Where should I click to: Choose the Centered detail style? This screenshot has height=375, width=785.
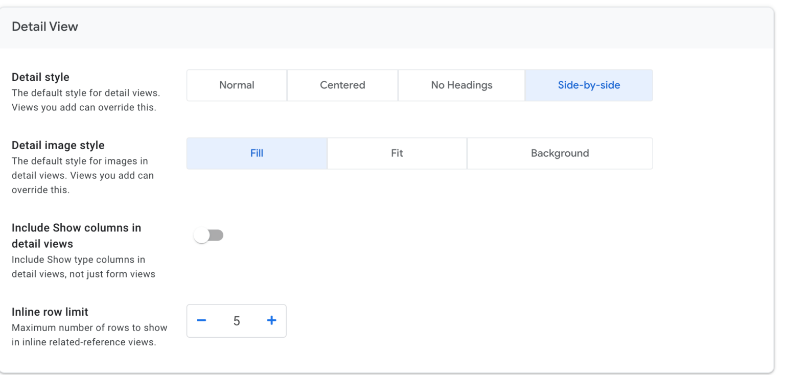click(342, 85)
